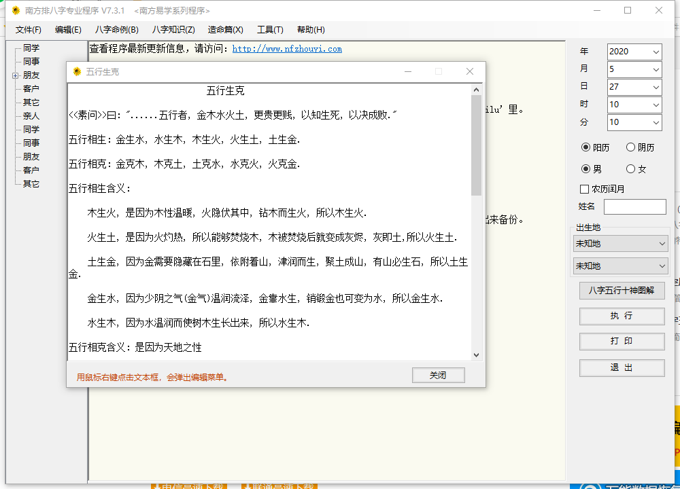Open the nfzhouyi.com hyperlink
Screen dimensions: 680x489
287,49
